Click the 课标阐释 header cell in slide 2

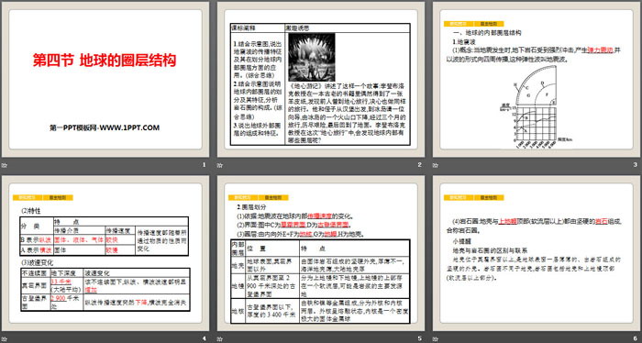point(258,28)
